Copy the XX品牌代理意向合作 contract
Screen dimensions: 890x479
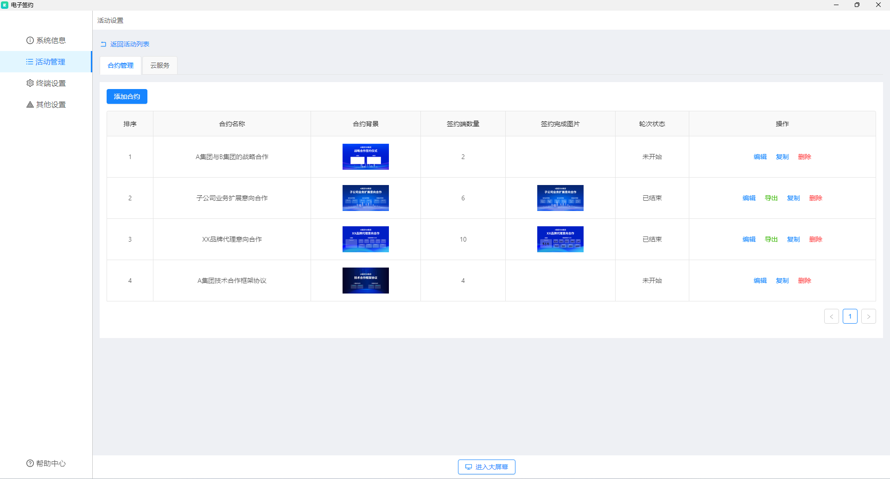click(794, 239)
